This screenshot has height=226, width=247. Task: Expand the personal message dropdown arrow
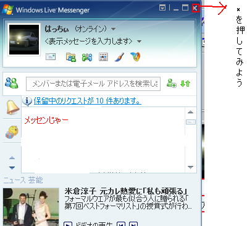140,41
